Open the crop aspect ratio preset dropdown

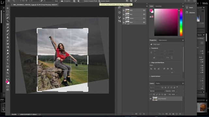(25, 1)
